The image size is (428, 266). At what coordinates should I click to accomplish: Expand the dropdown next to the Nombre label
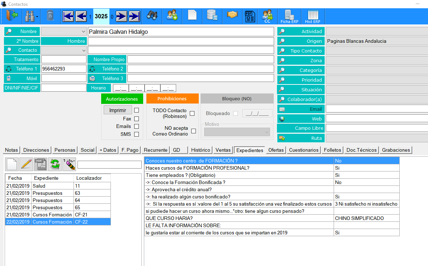[83, 32]
